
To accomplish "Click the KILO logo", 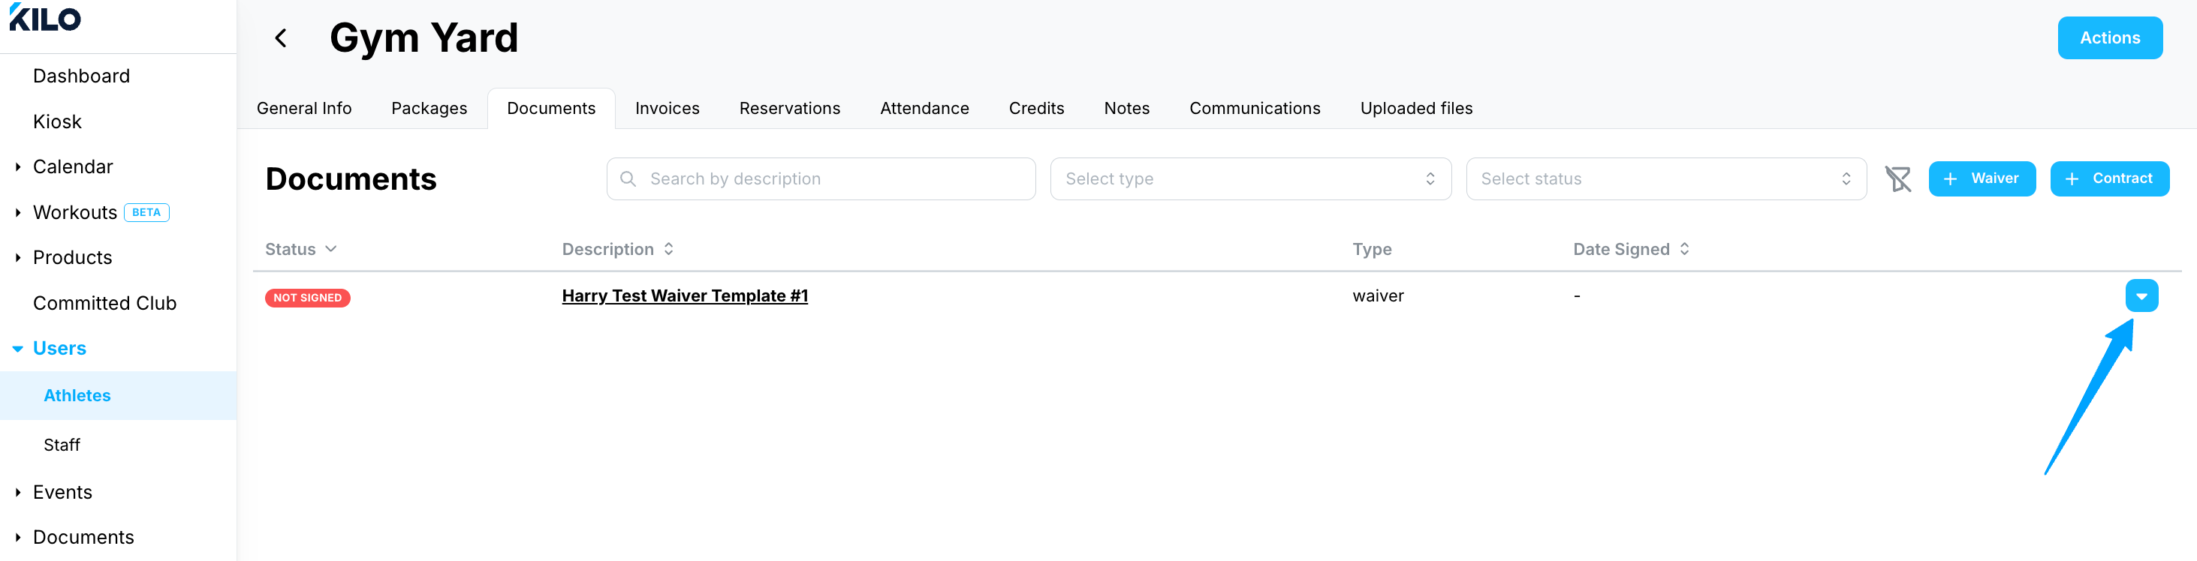I will click(45, 18).
